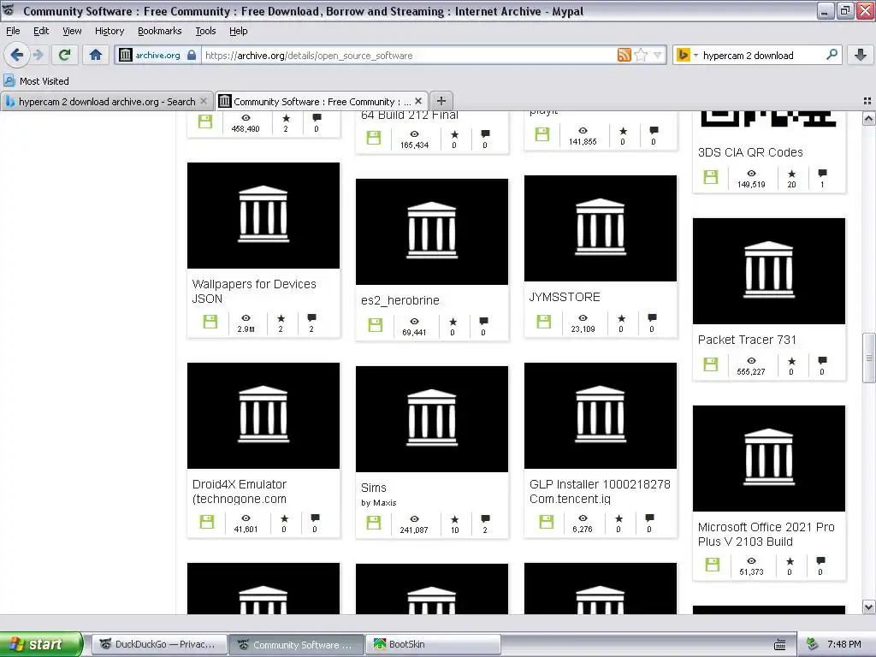The height and width of the screenshot is (657, 876).
Task: Click the hypercam 2 download search box
Action: tap(760, 55)
